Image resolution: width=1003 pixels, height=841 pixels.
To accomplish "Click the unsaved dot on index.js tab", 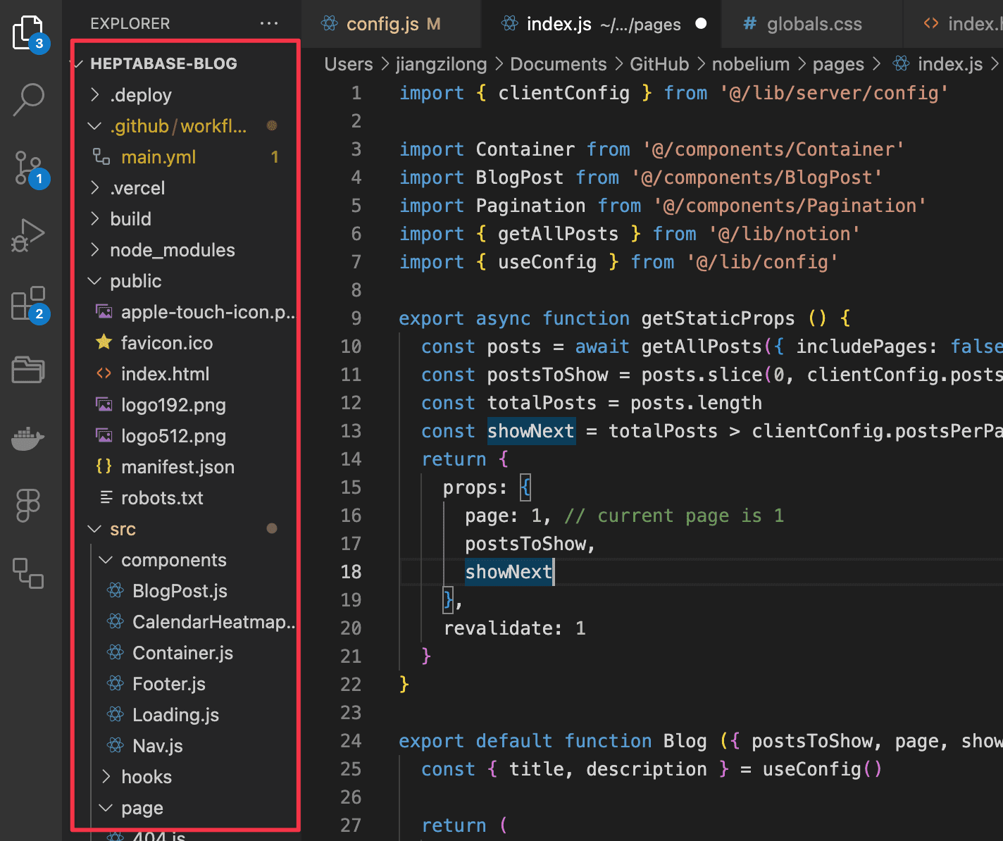I will [701, 24].
